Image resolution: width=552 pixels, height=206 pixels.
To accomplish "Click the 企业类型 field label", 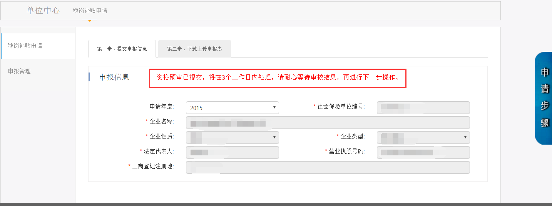I will click(353, 136).
